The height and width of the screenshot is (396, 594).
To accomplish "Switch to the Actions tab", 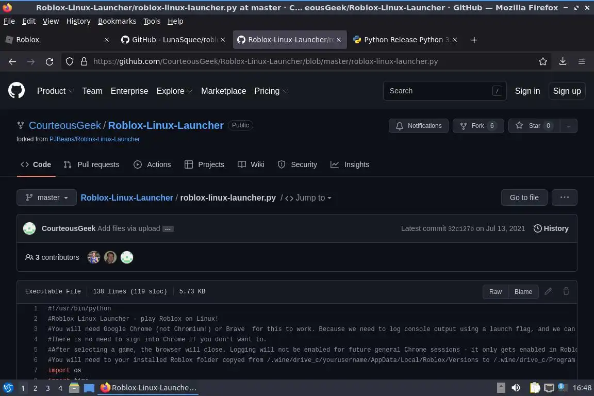I will coord(152,164).
